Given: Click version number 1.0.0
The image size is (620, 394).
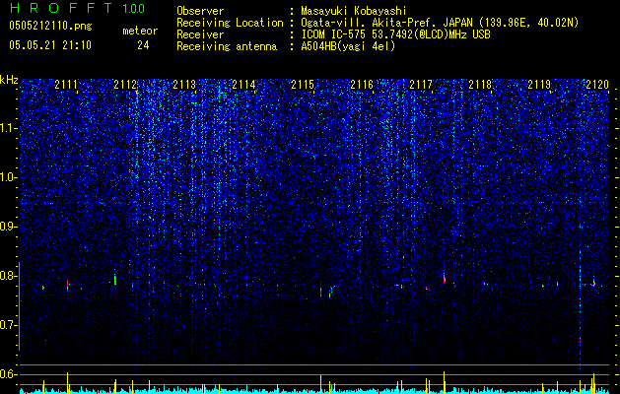Looking at the screenshot, I should tap(134, 8).
